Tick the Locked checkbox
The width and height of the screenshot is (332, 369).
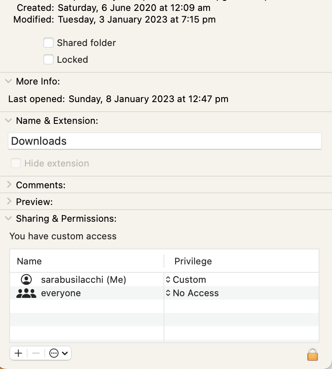coord(49,59)
